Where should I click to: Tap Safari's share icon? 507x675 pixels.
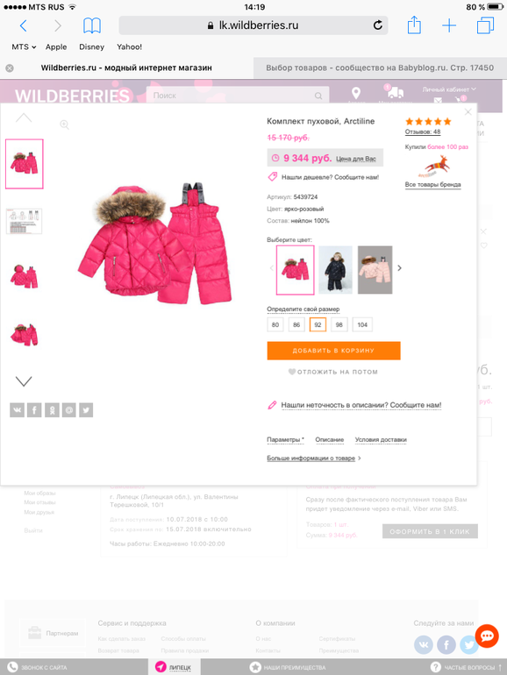[414, 25]
